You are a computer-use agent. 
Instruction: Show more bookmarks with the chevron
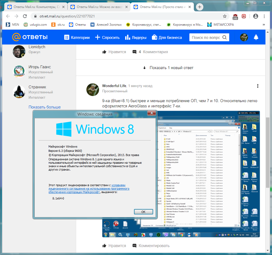coord(264,25)
